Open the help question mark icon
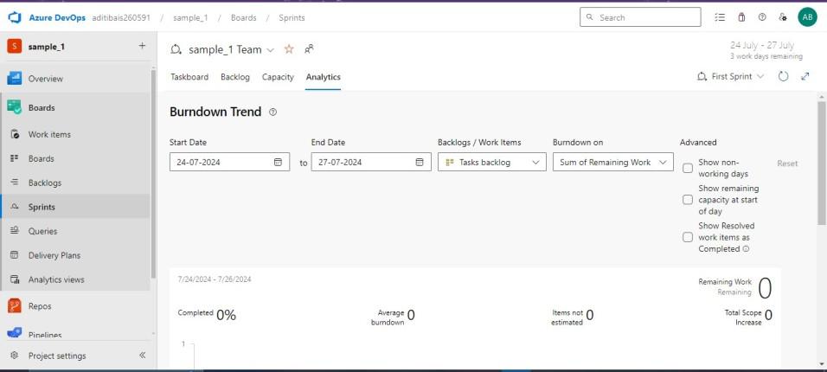The image size is (827, 372). click(762, 17)
